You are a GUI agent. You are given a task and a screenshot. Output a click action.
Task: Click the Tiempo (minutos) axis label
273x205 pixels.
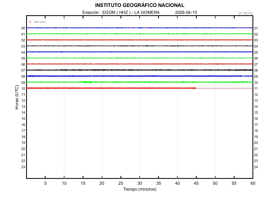139,189
